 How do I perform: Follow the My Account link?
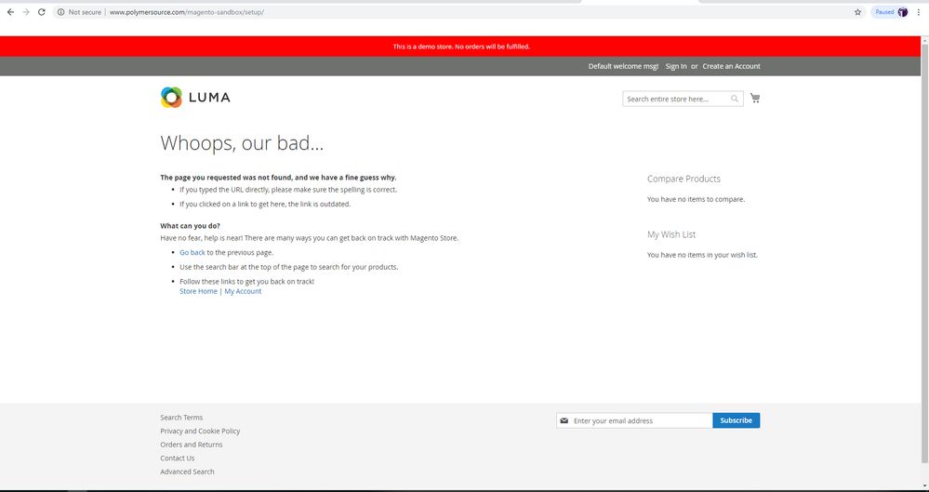pyautogui.click(x=243, y=291)
